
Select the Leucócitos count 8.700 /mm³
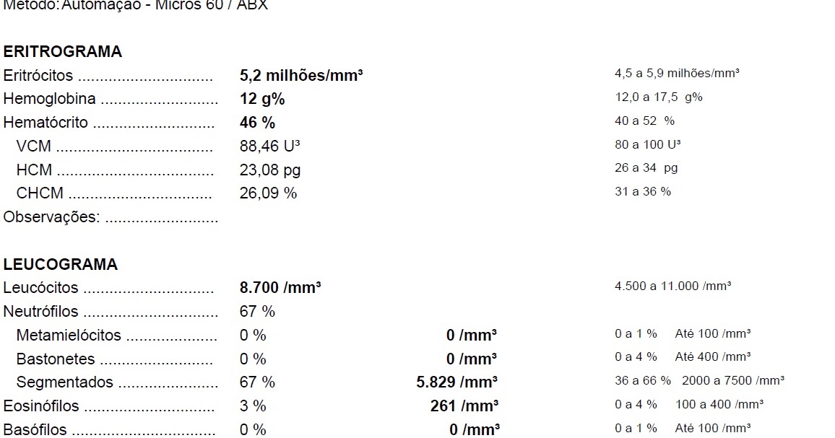point(280,287)
